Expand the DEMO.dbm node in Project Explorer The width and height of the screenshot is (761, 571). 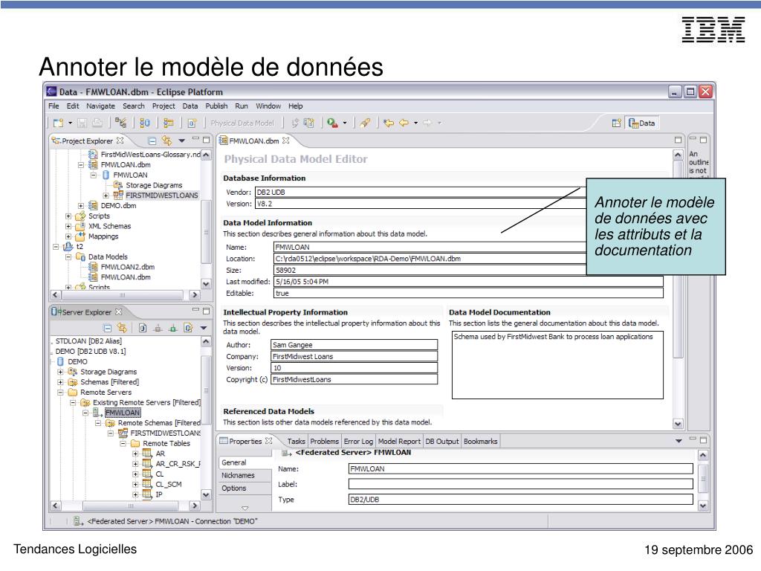pos(81,206)
